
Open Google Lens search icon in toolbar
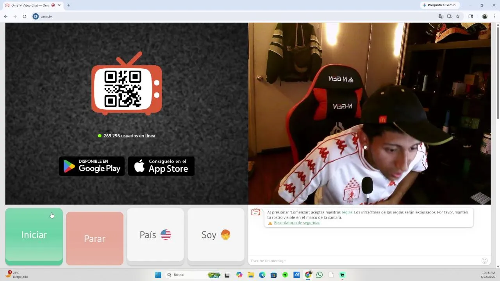tap(471, 16)
